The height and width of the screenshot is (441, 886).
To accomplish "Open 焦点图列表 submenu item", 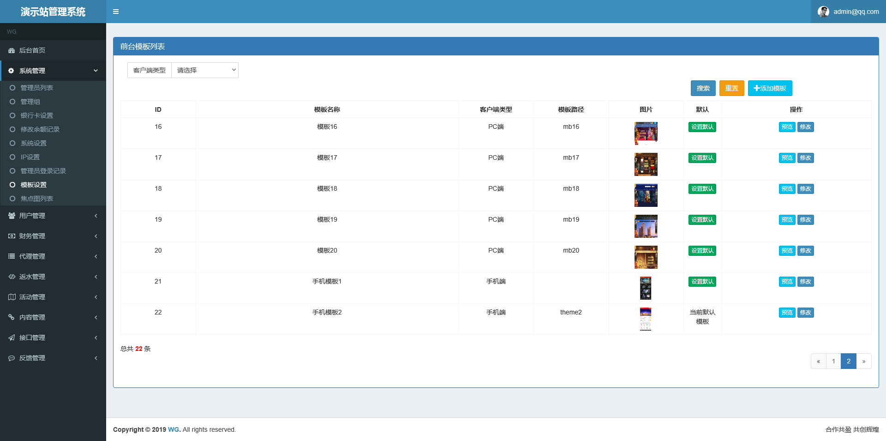I will (x=53, y=199).
